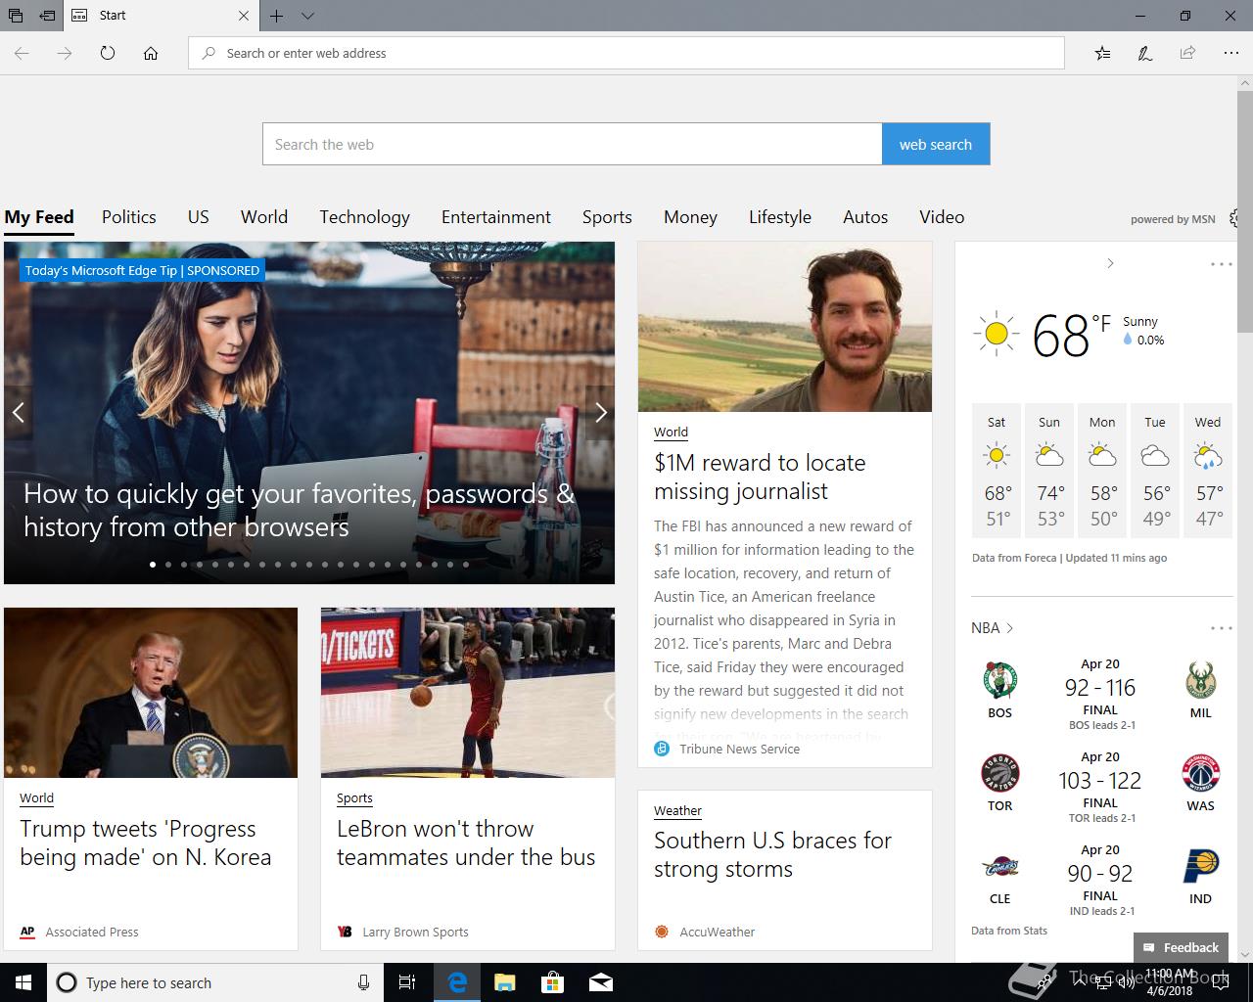
Task: Click the Add notes pen icon
Action: tap(1145, 53)
